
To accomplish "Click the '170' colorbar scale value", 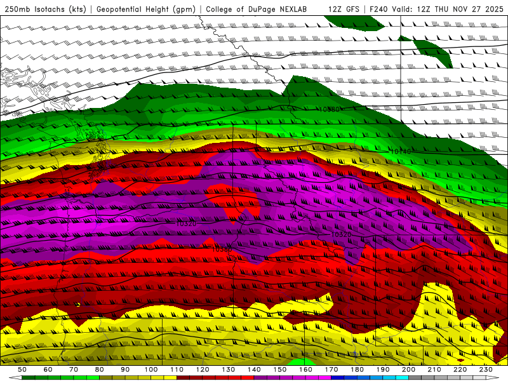I will [x=331, y=370].
